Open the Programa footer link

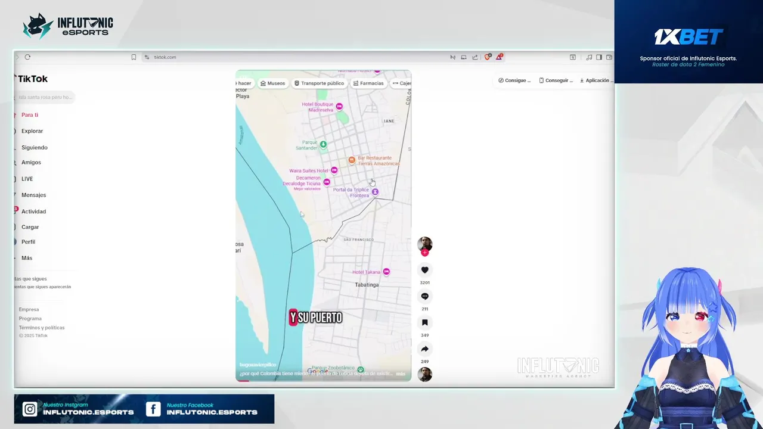tap(30, 318)
